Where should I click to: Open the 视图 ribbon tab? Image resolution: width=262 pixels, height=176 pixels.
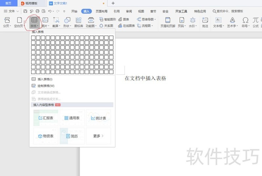[x=141, y=11]
